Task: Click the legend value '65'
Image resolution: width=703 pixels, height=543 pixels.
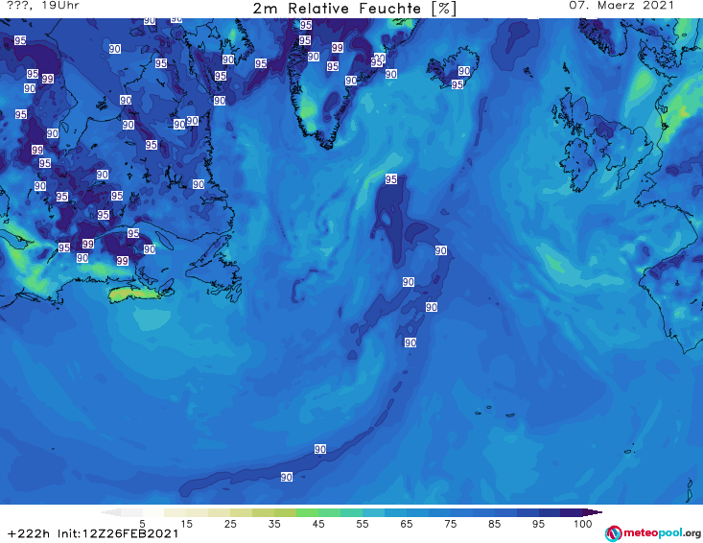Action: point(407,524)
